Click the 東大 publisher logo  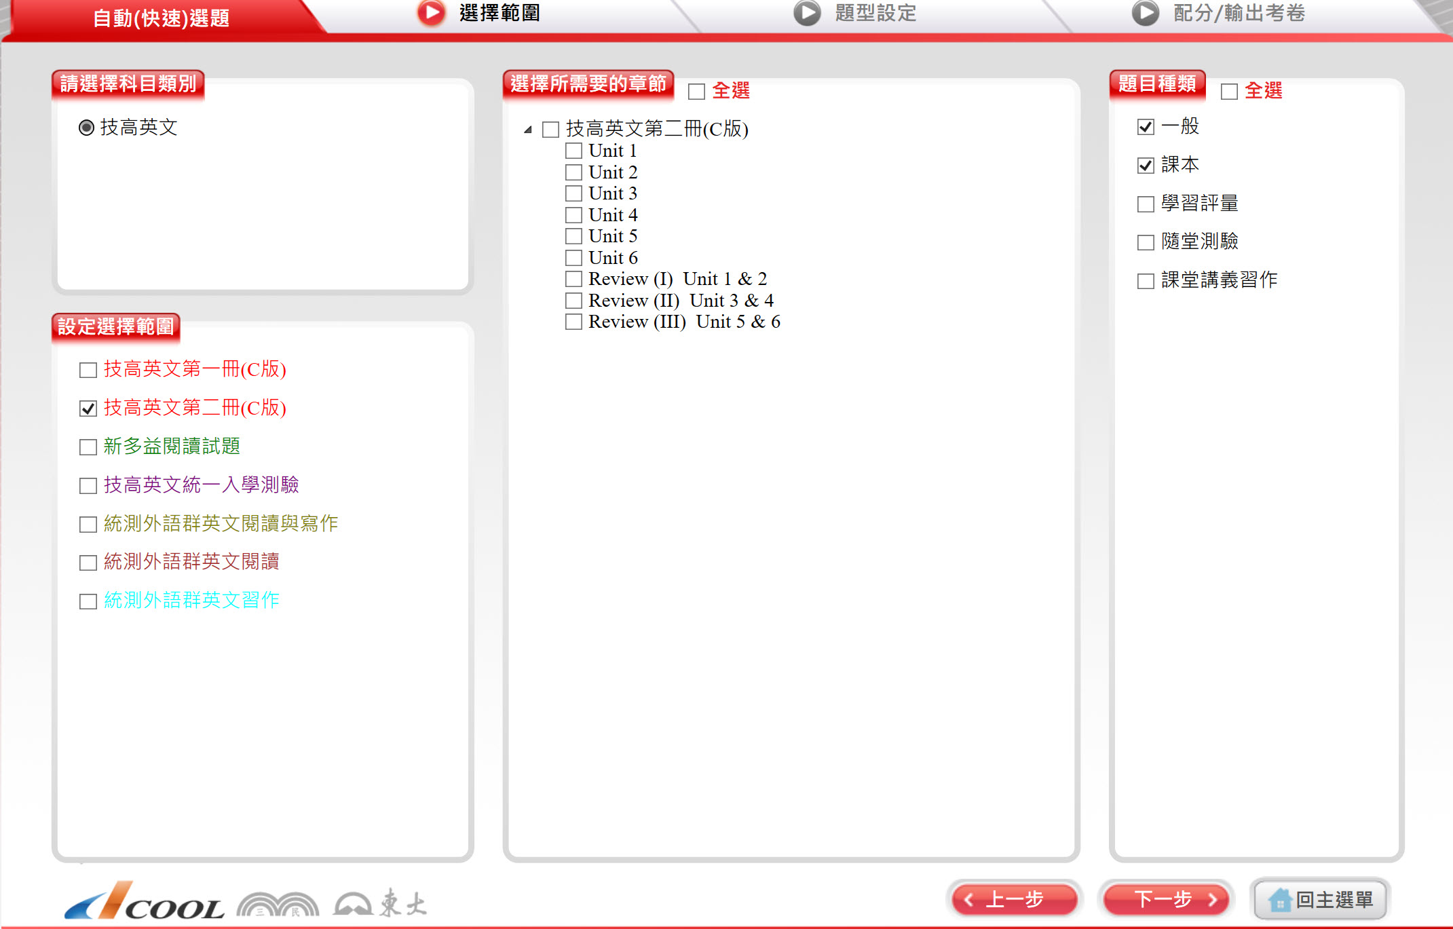point(380,903)
